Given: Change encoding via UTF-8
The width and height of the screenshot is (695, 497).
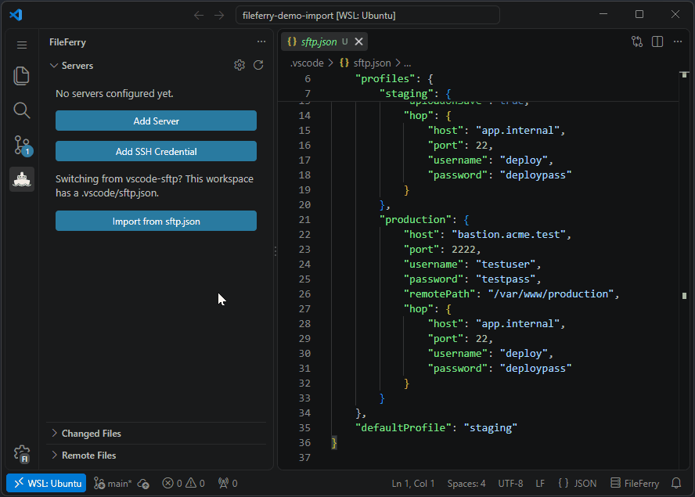Looking at the screenshot, I should (510, 483).
